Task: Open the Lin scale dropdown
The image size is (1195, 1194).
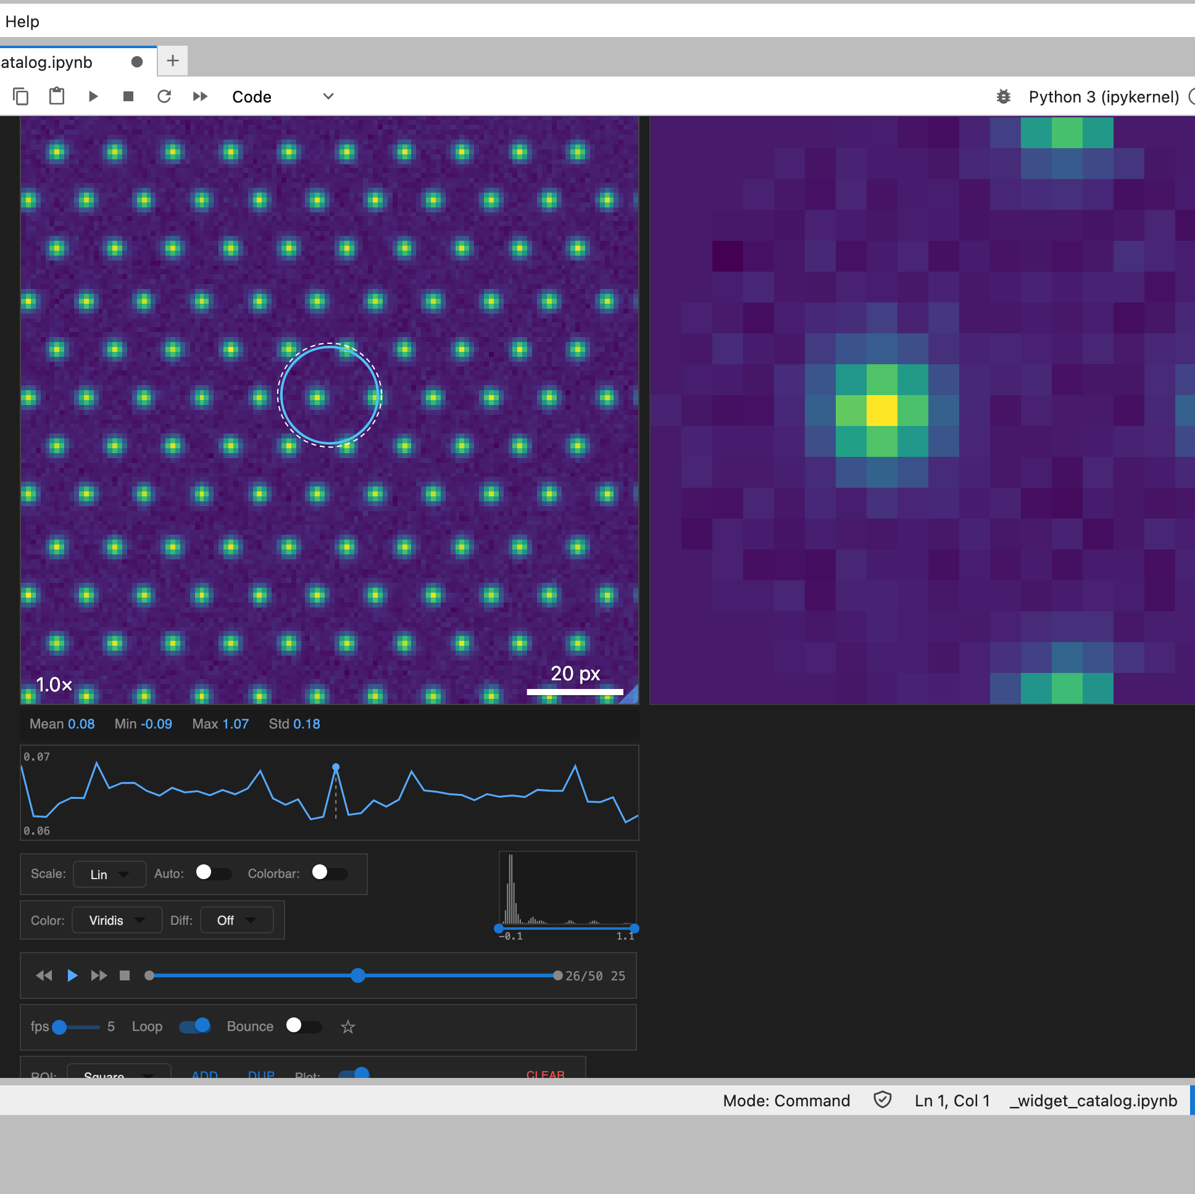Action: [x=109, y=874]
